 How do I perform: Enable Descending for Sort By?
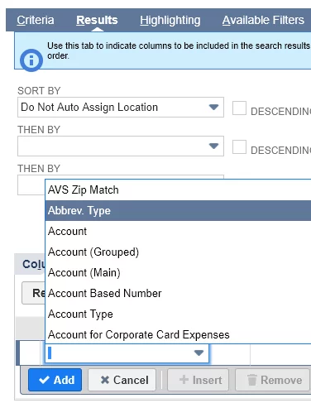pyautogui.click(x=239, y=108)
